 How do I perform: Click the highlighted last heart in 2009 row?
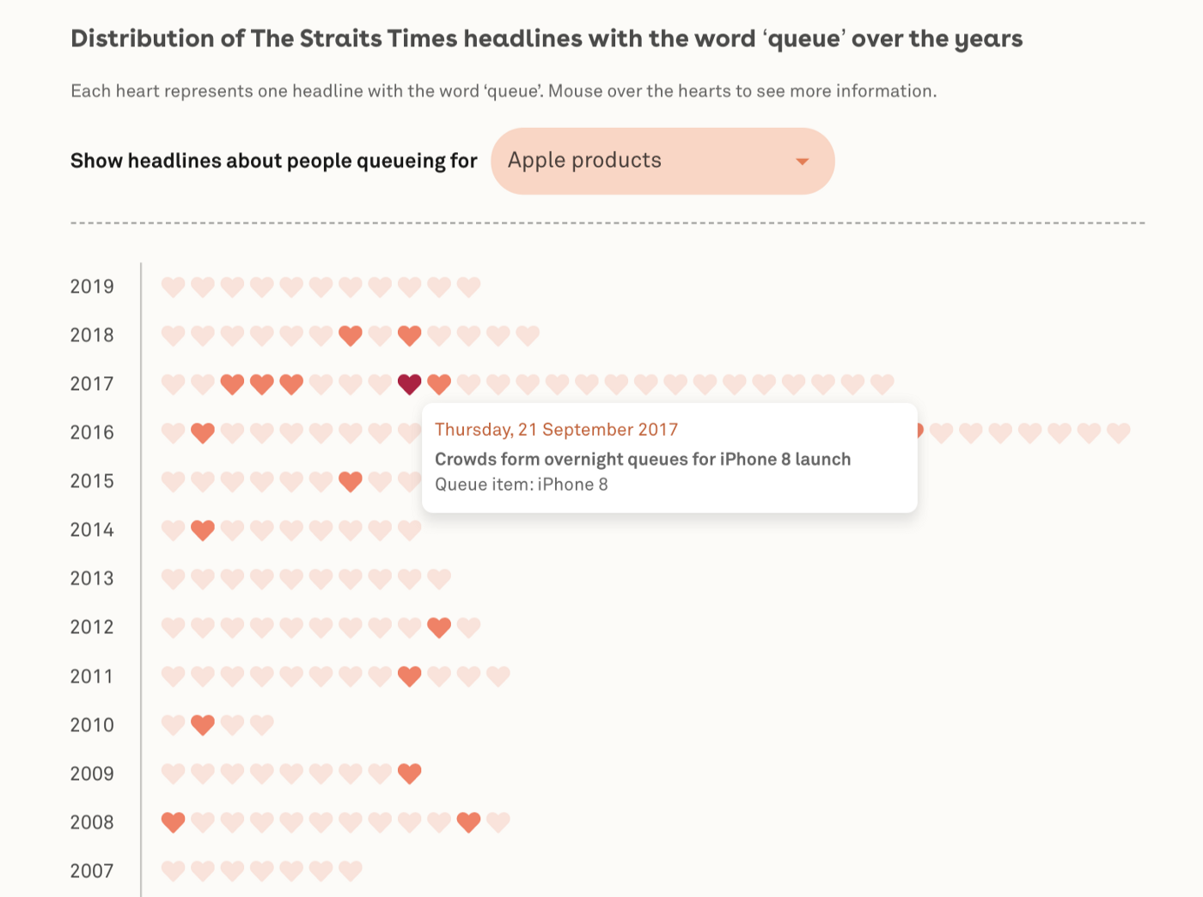[x=410, y=773]
